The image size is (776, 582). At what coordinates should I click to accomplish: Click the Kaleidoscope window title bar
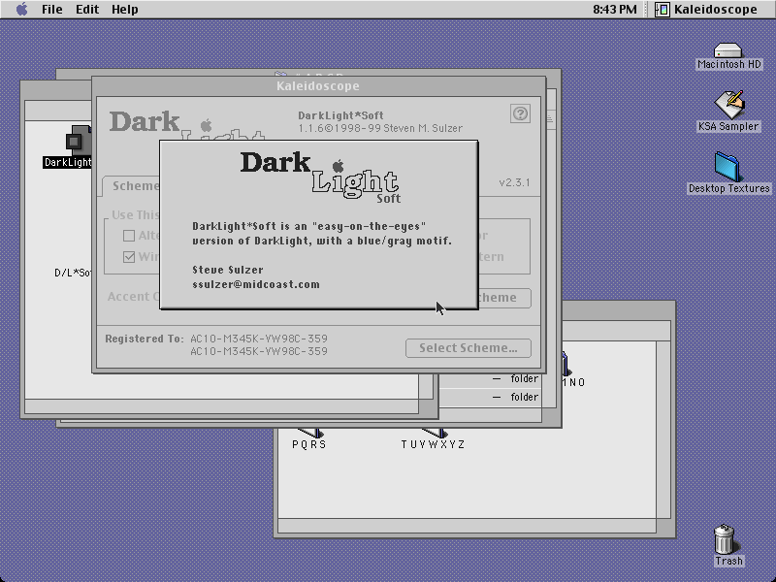tap(319, 86)
